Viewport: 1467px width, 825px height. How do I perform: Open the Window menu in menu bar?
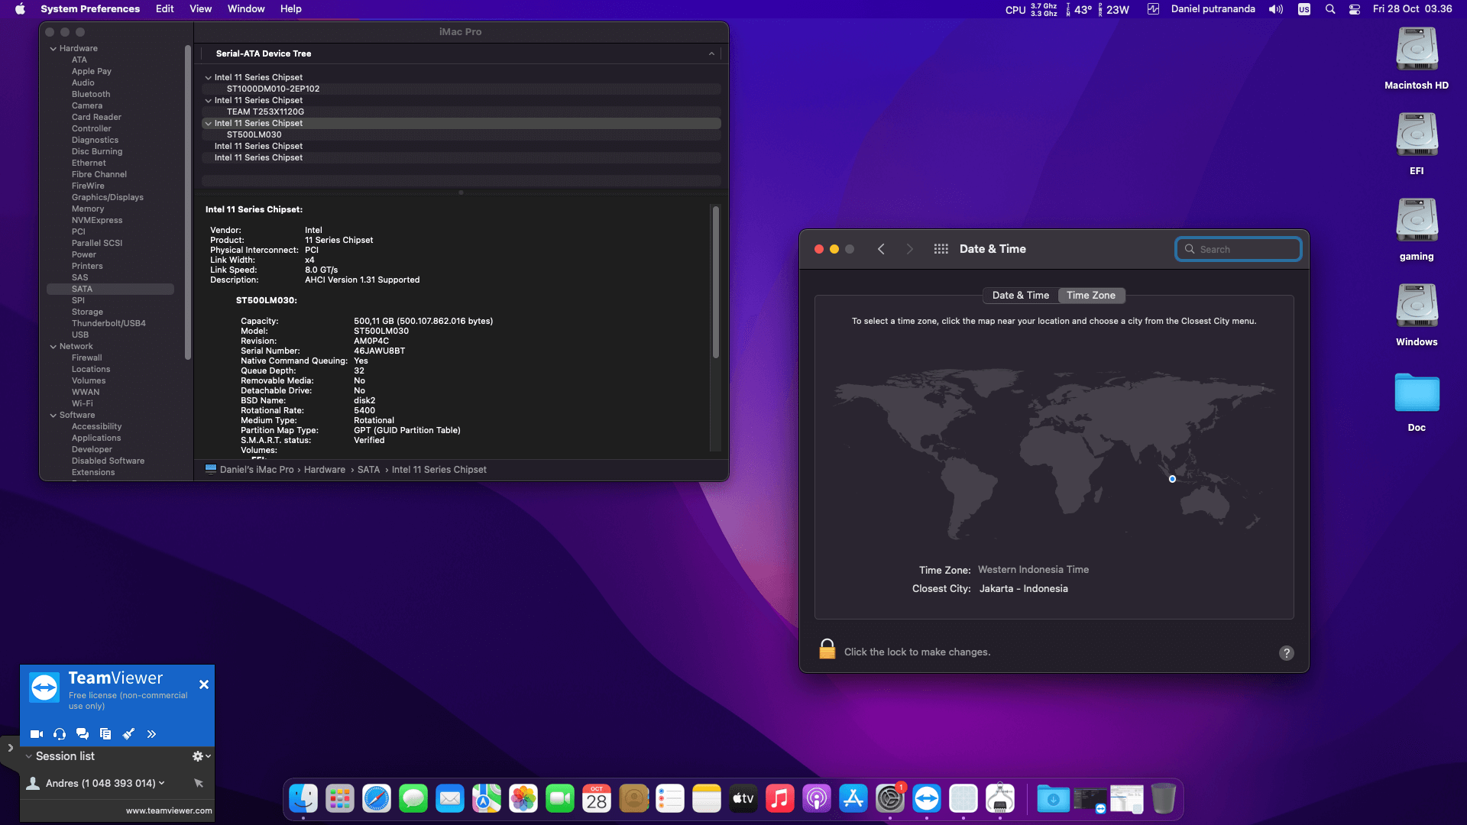[x=245, y=9]
